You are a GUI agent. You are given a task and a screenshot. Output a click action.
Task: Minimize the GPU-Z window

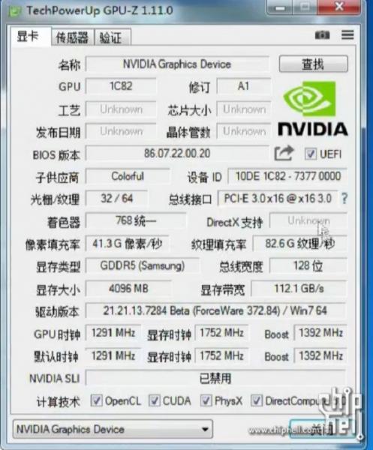pos(280,7)
